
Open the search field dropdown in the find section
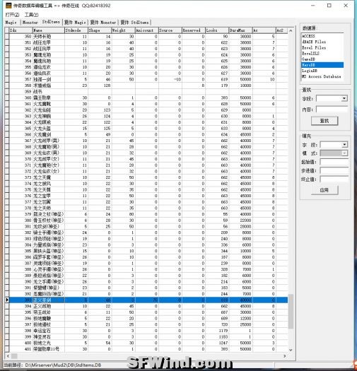coord(344,98)
